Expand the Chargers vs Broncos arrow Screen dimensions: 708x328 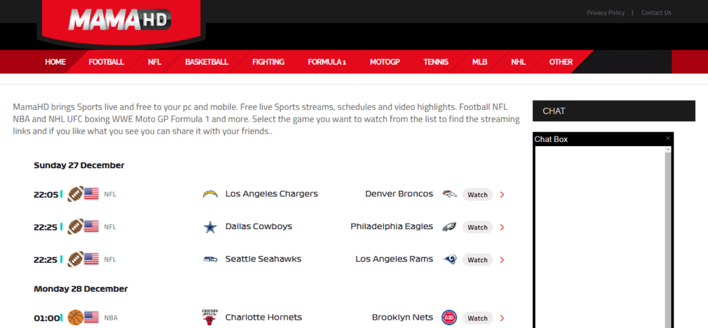coord(502,194)
